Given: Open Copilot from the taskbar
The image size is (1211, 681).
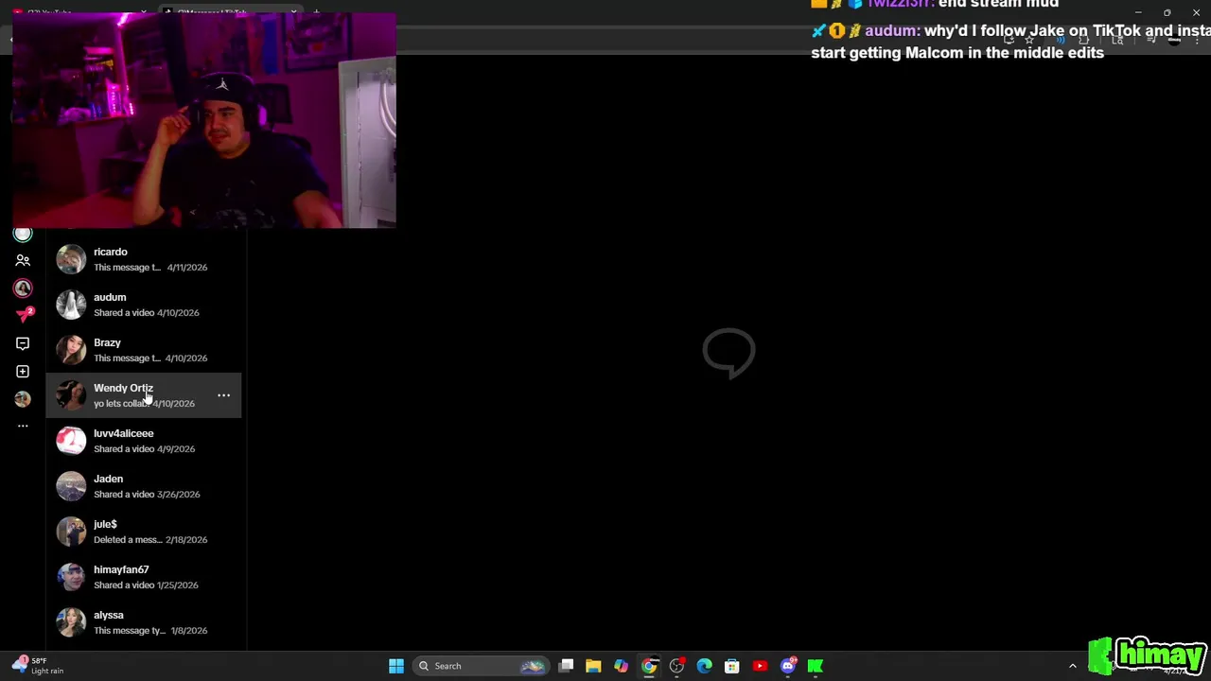Looking at the screenshot, I should tap(621, 666).
